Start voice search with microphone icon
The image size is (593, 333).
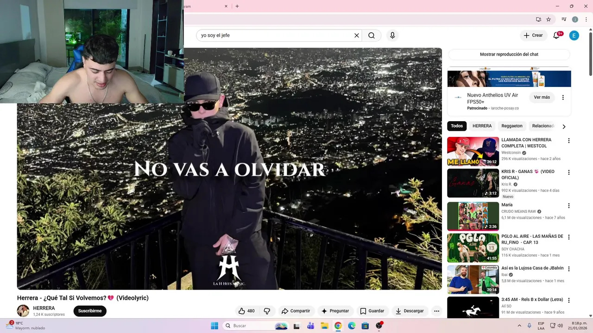point(392,36)
